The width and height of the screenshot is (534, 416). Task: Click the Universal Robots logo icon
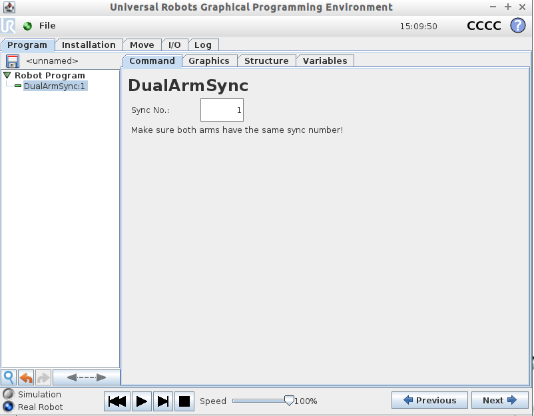pyautogui.click(x=8, y=26)
